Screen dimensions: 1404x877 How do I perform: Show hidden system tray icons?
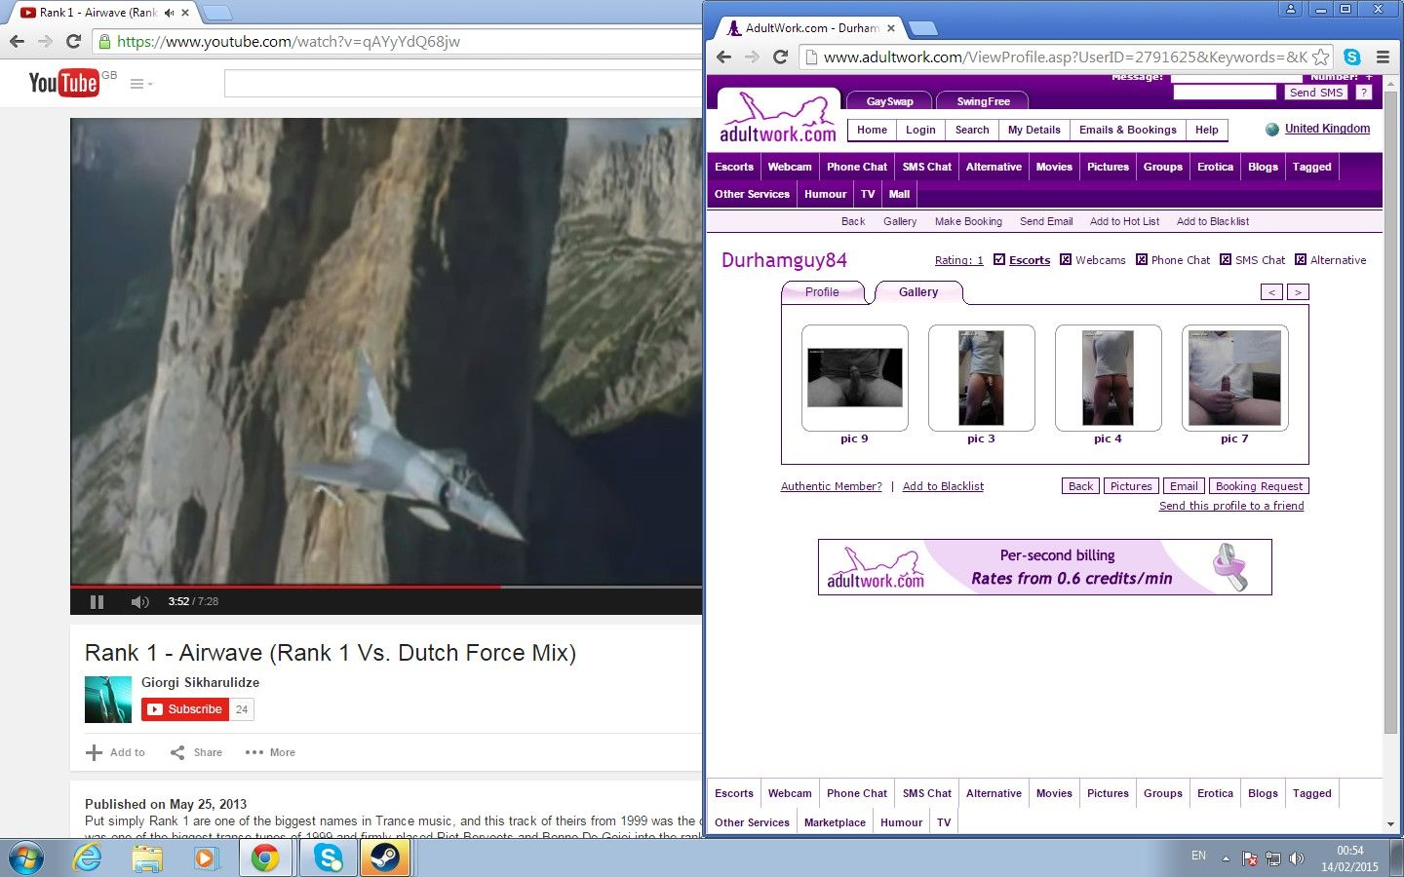(x=1226, y=858)
